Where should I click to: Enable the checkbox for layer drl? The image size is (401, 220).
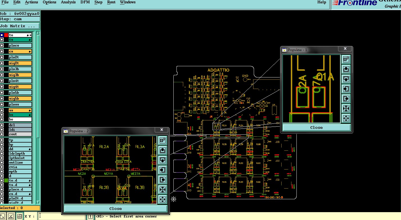click(x=2, y=125)
